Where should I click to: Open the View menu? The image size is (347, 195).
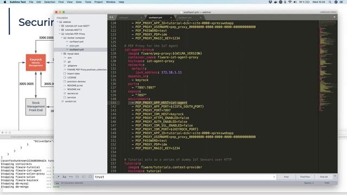point(70,2)
